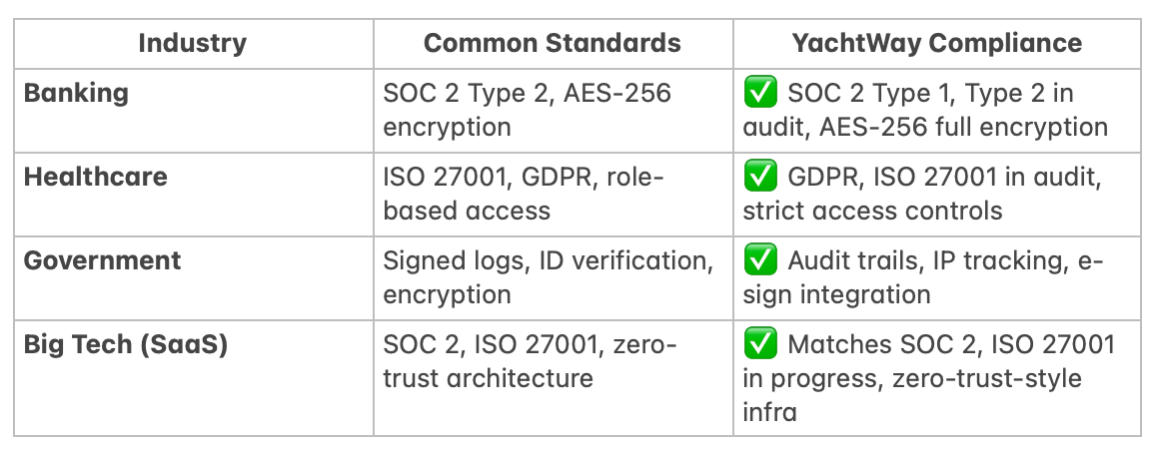1158x452 pixels.
Task: Click the 'Signed logs, ID verification' cell
Action: tap(547, 262)
